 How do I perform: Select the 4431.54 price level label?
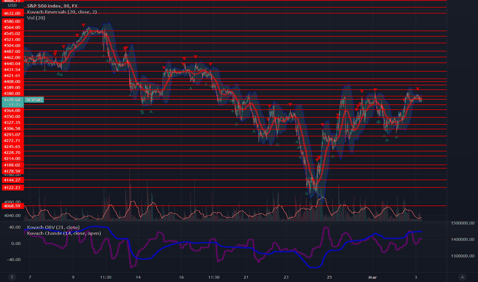[x=12, y=70]
